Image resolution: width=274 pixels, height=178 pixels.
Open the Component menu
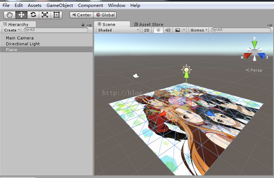(90, 5)
